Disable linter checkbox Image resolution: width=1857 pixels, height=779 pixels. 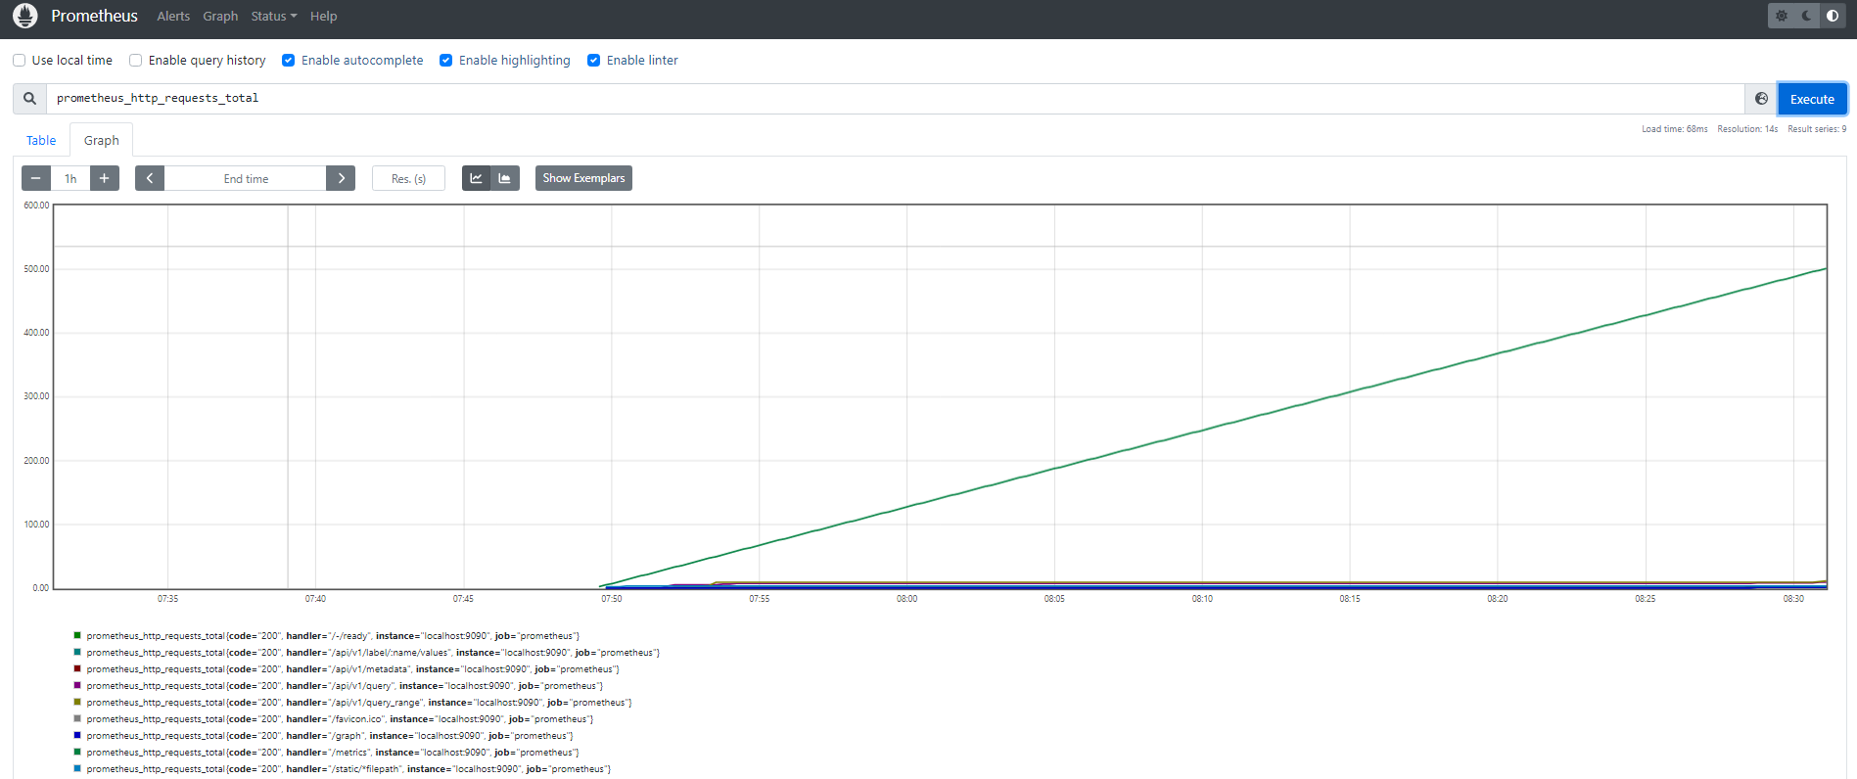point(594,61)
